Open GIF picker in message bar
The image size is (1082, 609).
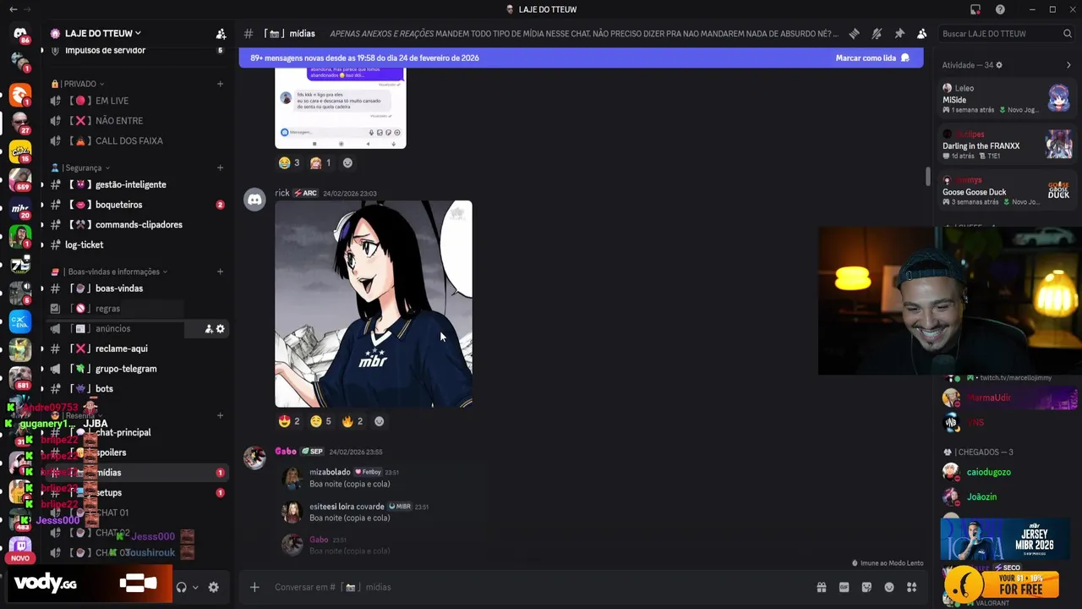pos(844,587)
